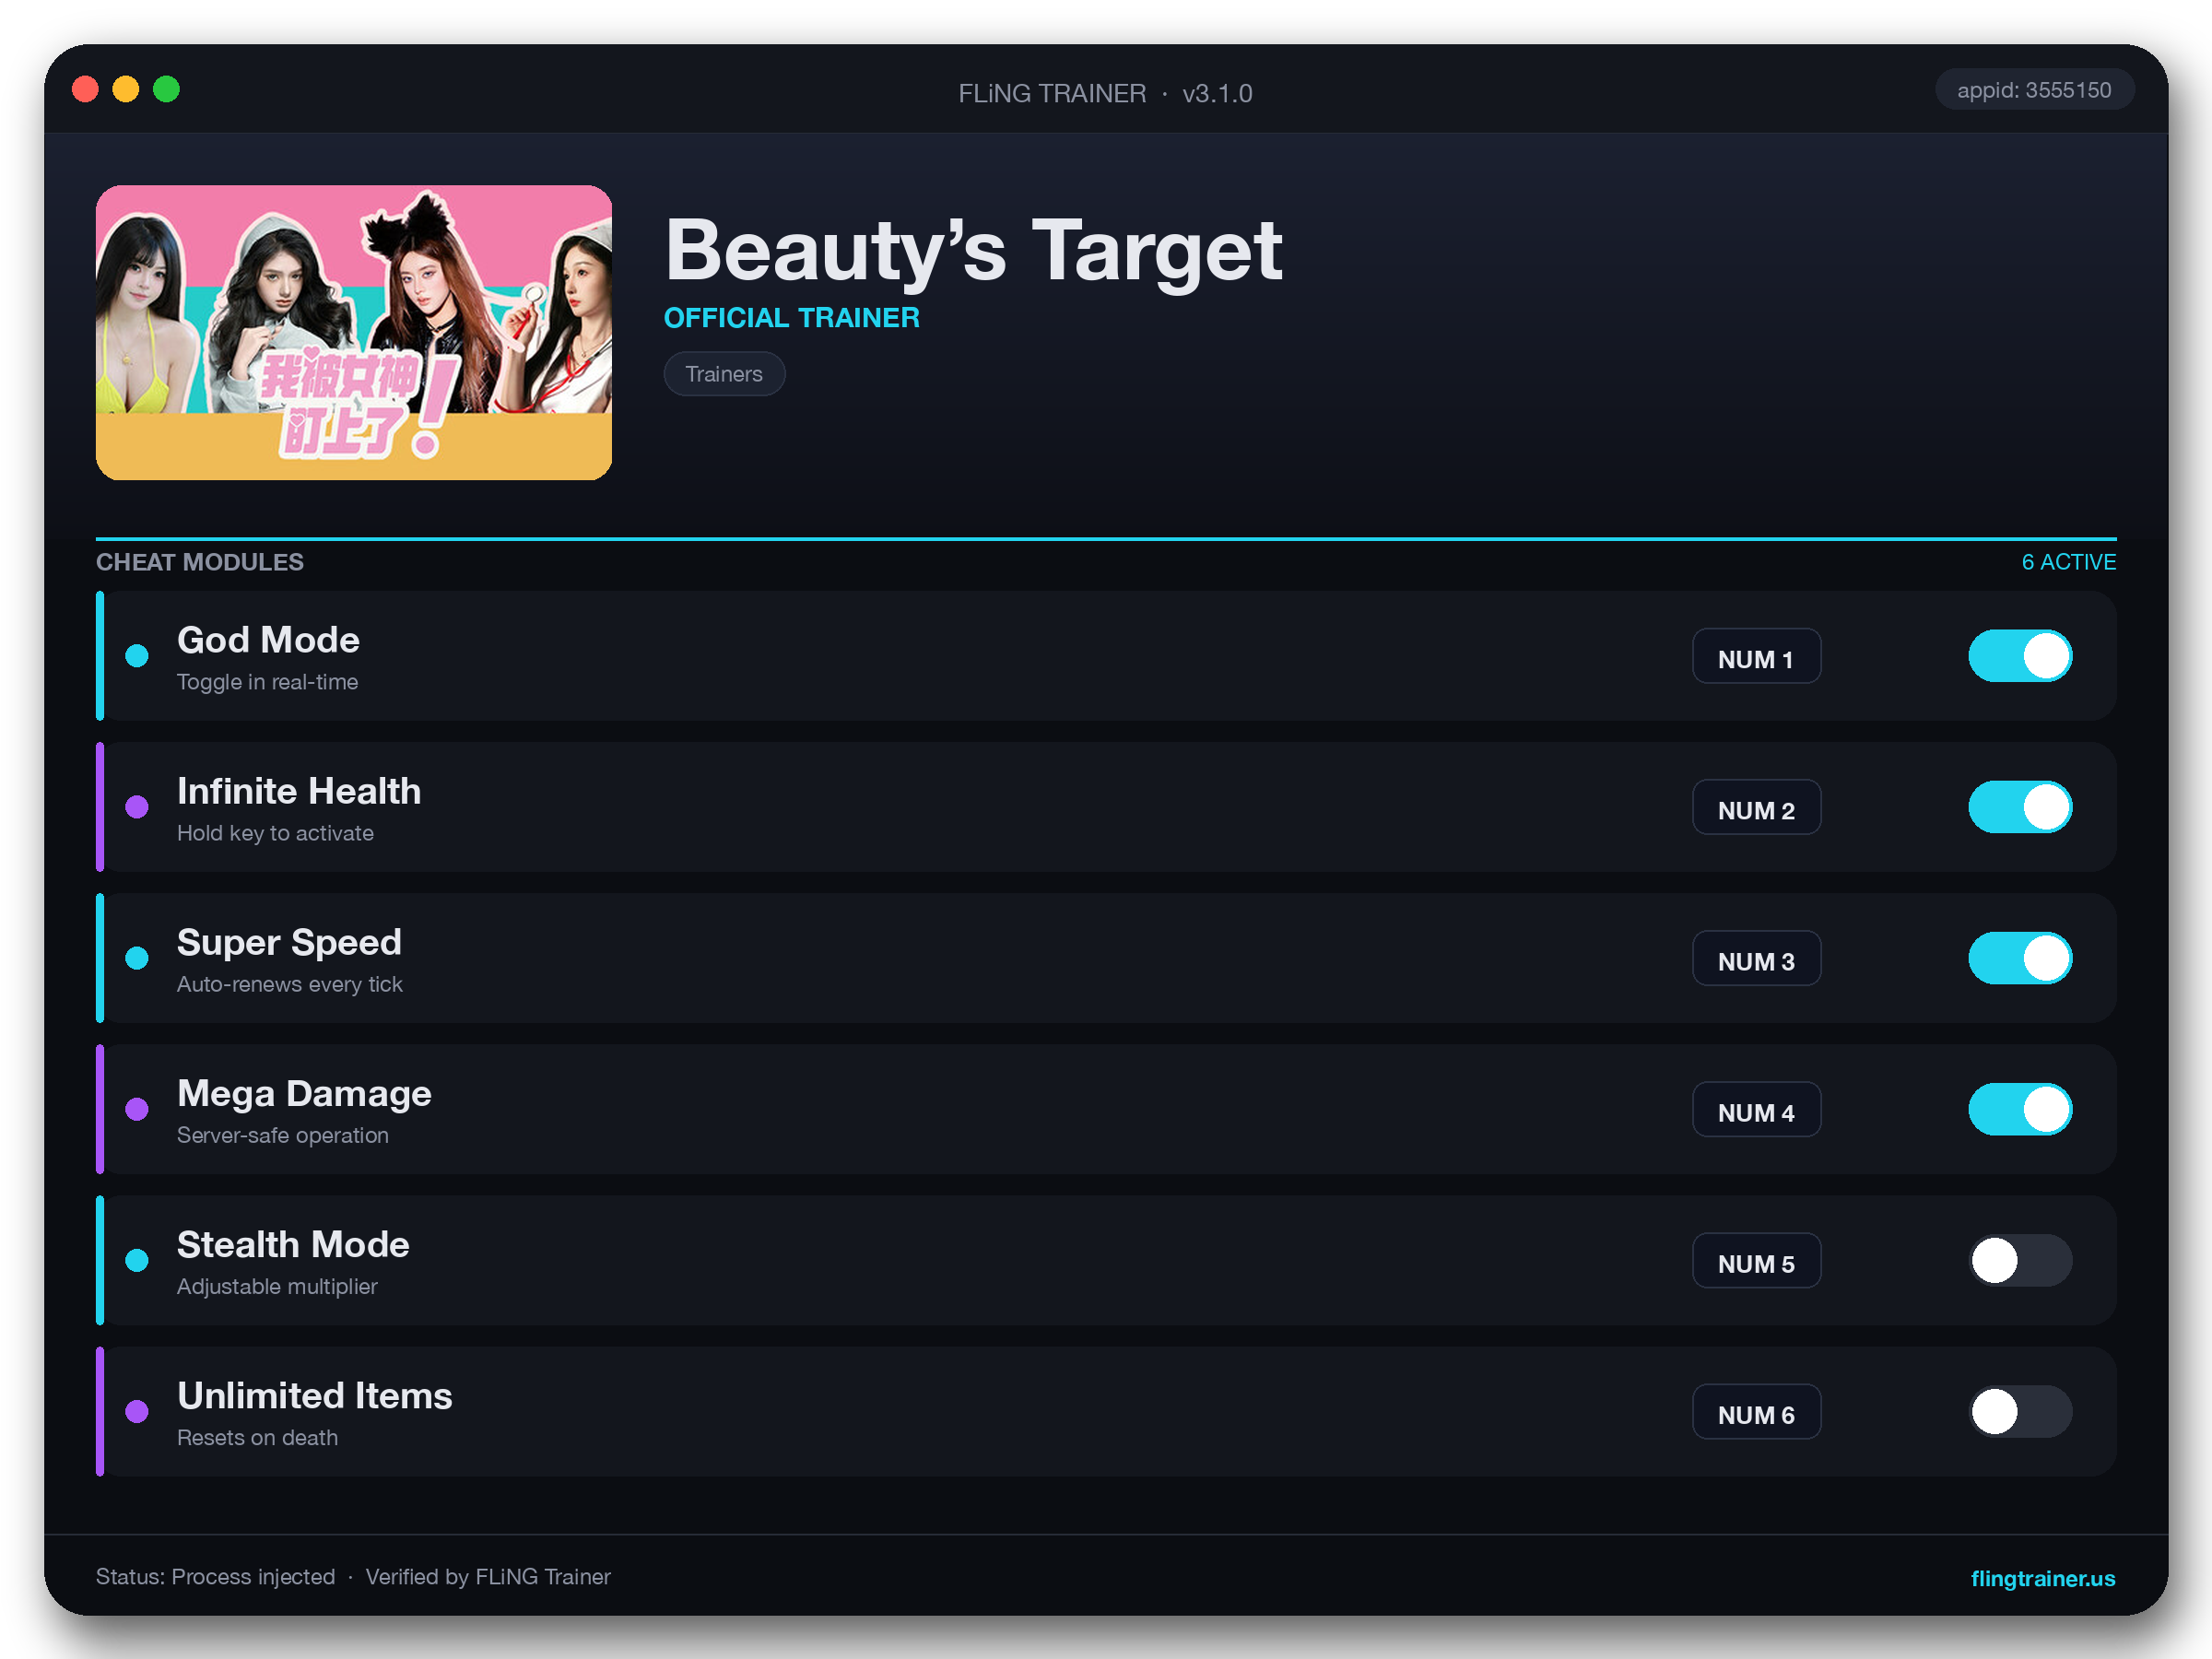Click the "OFFICIAL TRAINER" label
Image resolution: width=2212 pixels, height=1659 pixels.
coord(792,318)
